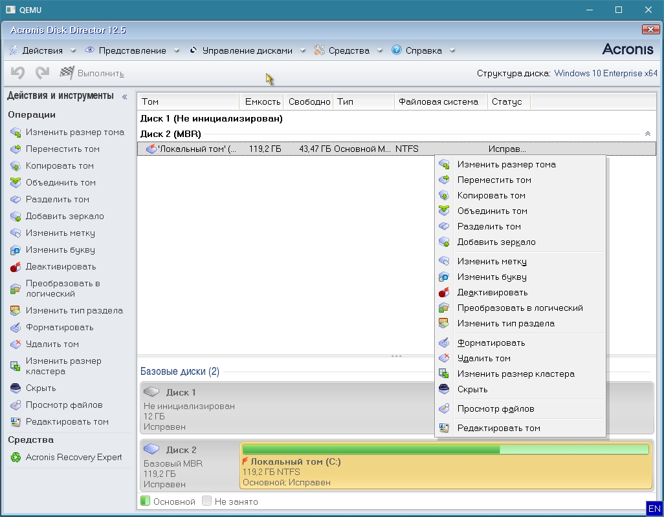Open dropdown arrow next to Представление menu
Image resolution: width=664 pixels, height=517 pixels.
click(x=177, y=50)
